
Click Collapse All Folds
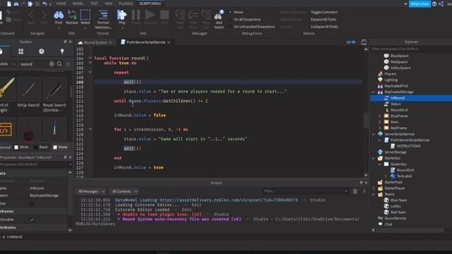(x=324, y=27)
